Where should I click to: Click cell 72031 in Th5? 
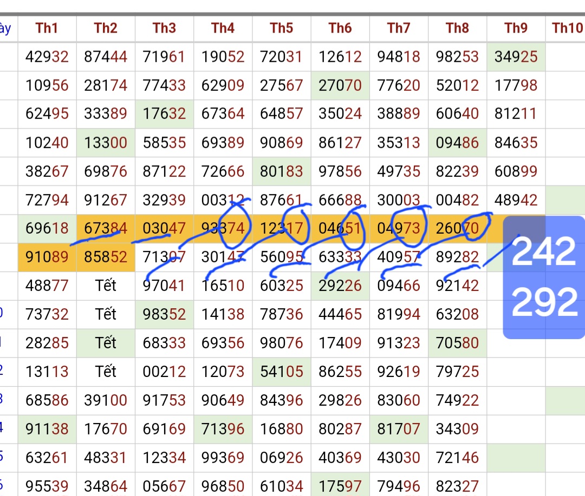point(281,57)
